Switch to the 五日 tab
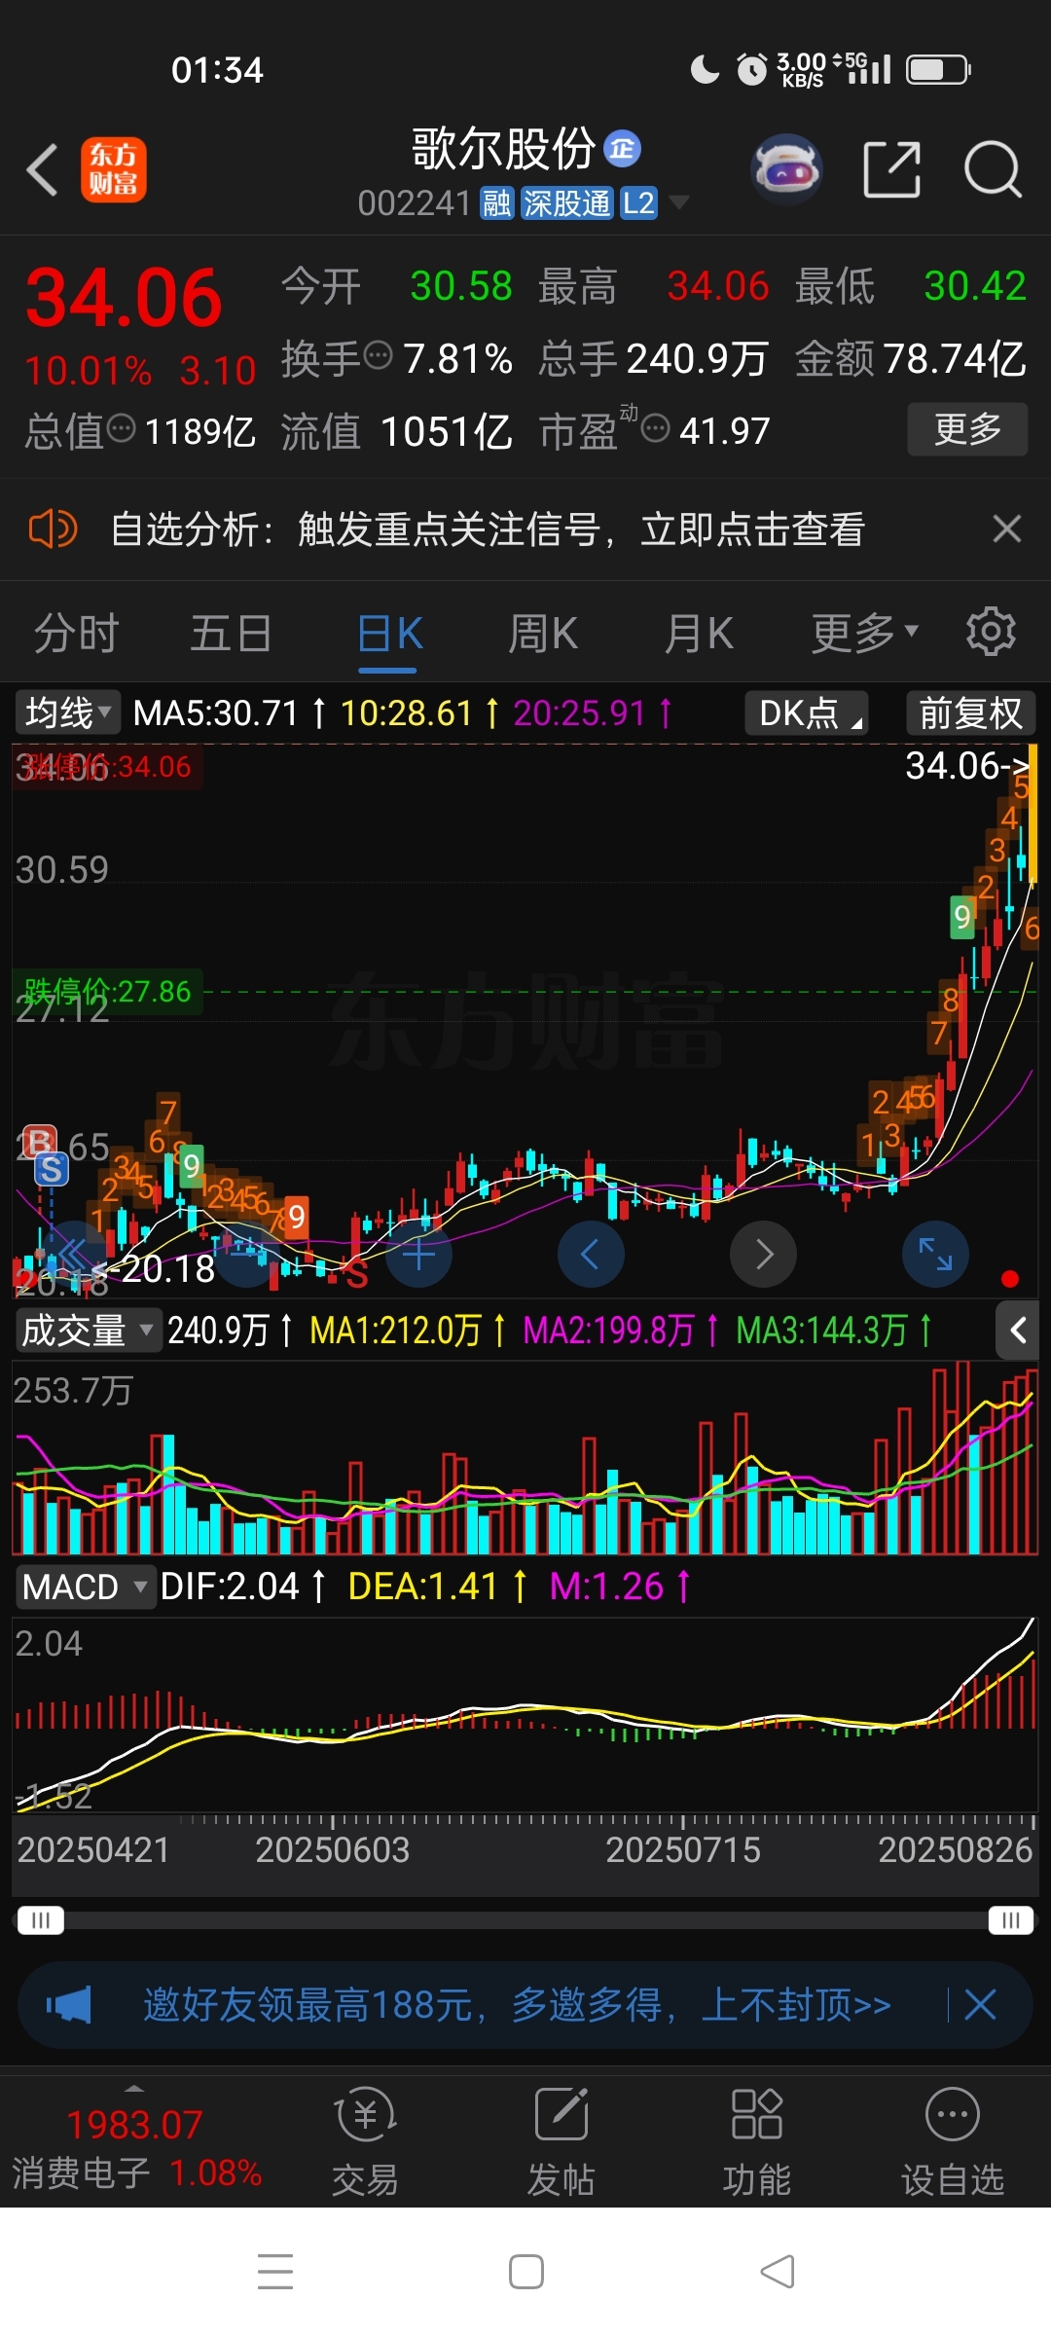This screenshot has width=1051, height=2336. click(x=232, y=634)
